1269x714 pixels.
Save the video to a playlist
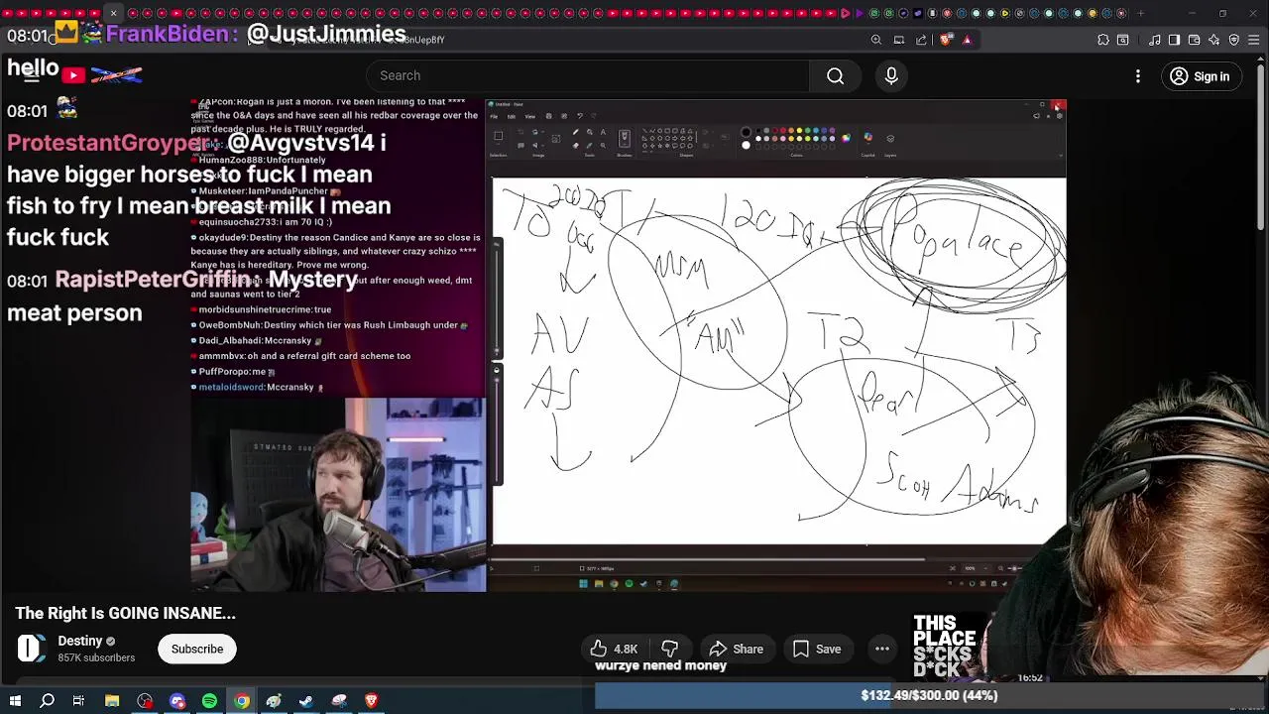[x=816, y=649]
